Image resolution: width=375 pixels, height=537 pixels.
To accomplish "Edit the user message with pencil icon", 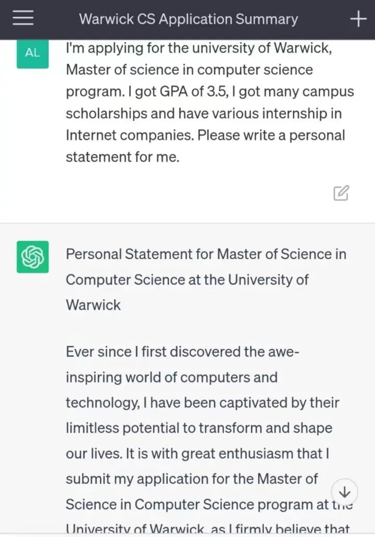I will click(x=341, y=193).
